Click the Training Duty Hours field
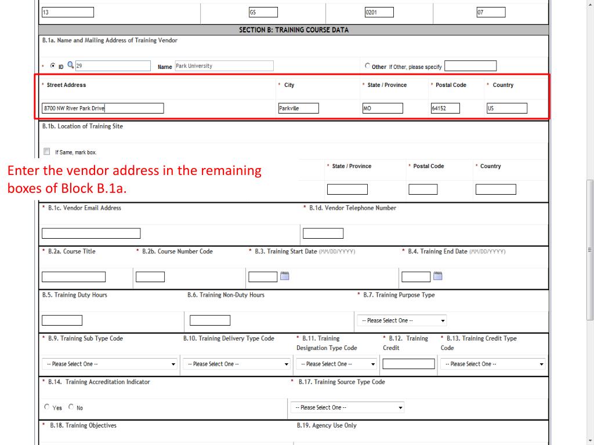The height and width of the screenshot is (445, 594). click(x=62, y=320)
